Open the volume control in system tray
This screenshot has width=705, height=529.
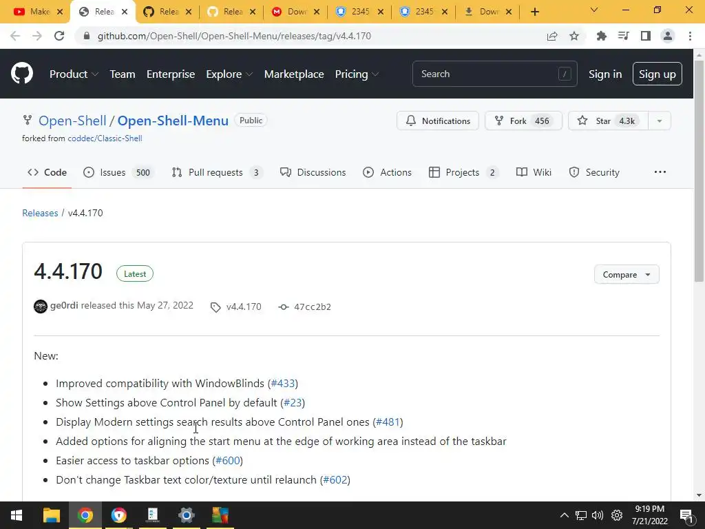[598, 515]
